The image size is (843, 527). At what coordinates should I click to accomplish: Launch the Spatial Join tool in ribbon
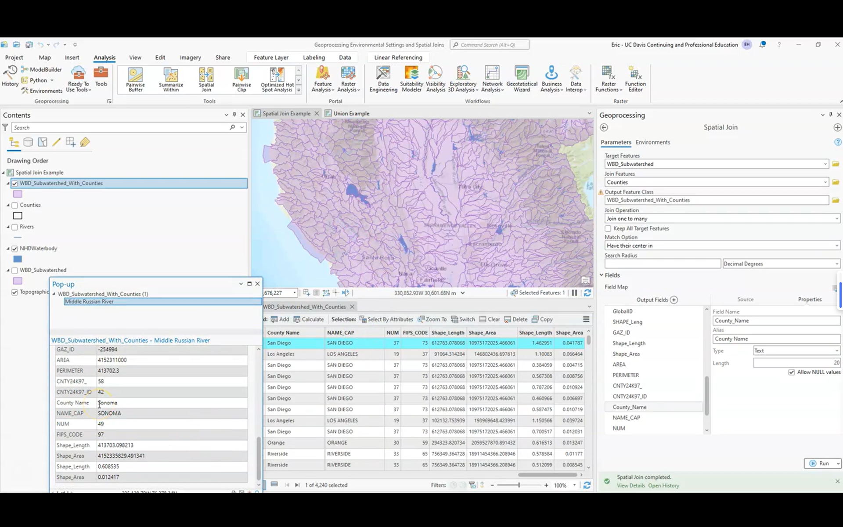[206, 79]
